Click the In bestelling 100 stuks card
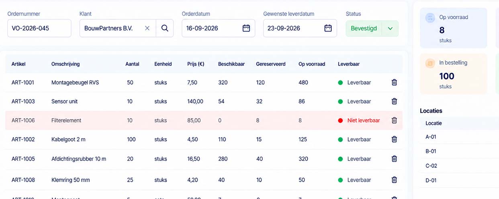The image size is (499, 199). tap(454, 75)
